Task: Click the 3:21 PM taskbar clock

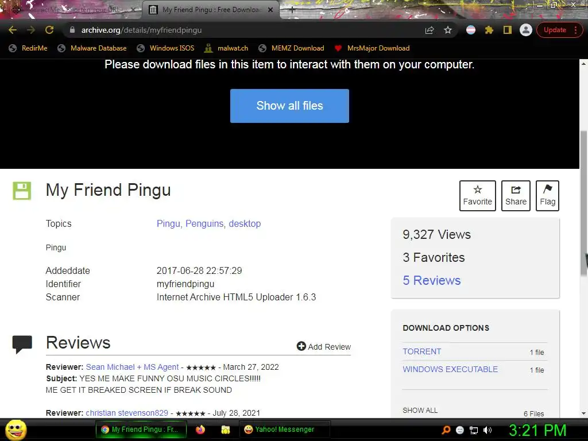Action: pos(537,430)
